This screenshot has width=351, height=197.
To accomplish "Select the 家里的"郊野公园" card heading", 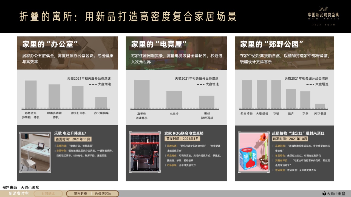I will click(271, 44).
